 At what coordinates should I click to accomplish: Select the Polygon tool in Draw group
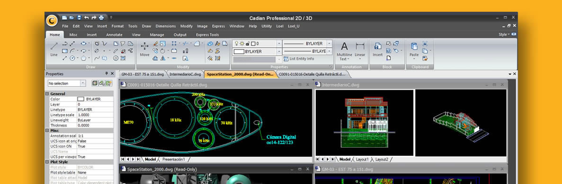click(x=83, y=58)
